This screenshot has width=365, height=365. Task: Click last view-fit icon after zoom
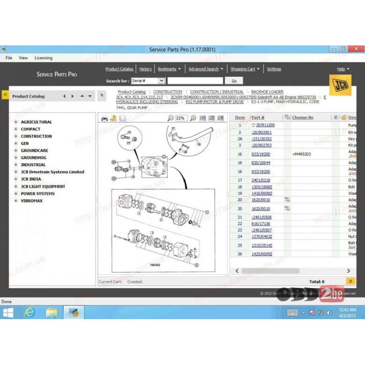click(220, 118)
